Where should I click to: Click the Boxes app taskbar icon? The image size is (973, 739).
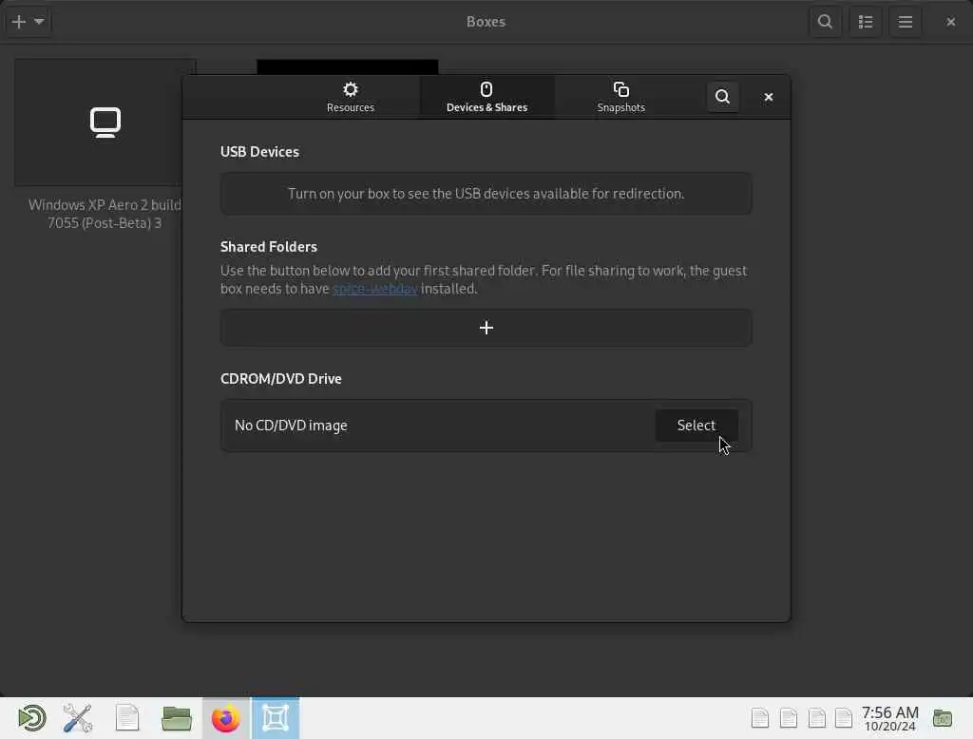click(276, 718)
